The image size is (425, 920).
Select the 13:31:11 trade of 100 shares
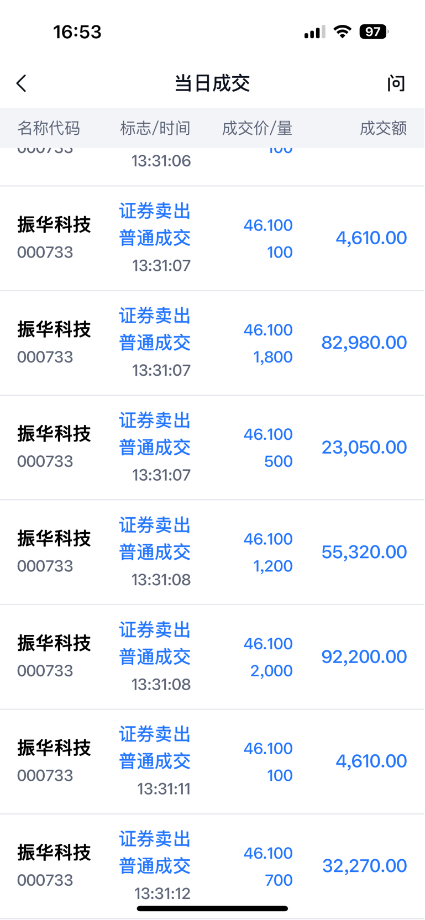point(212,761)
